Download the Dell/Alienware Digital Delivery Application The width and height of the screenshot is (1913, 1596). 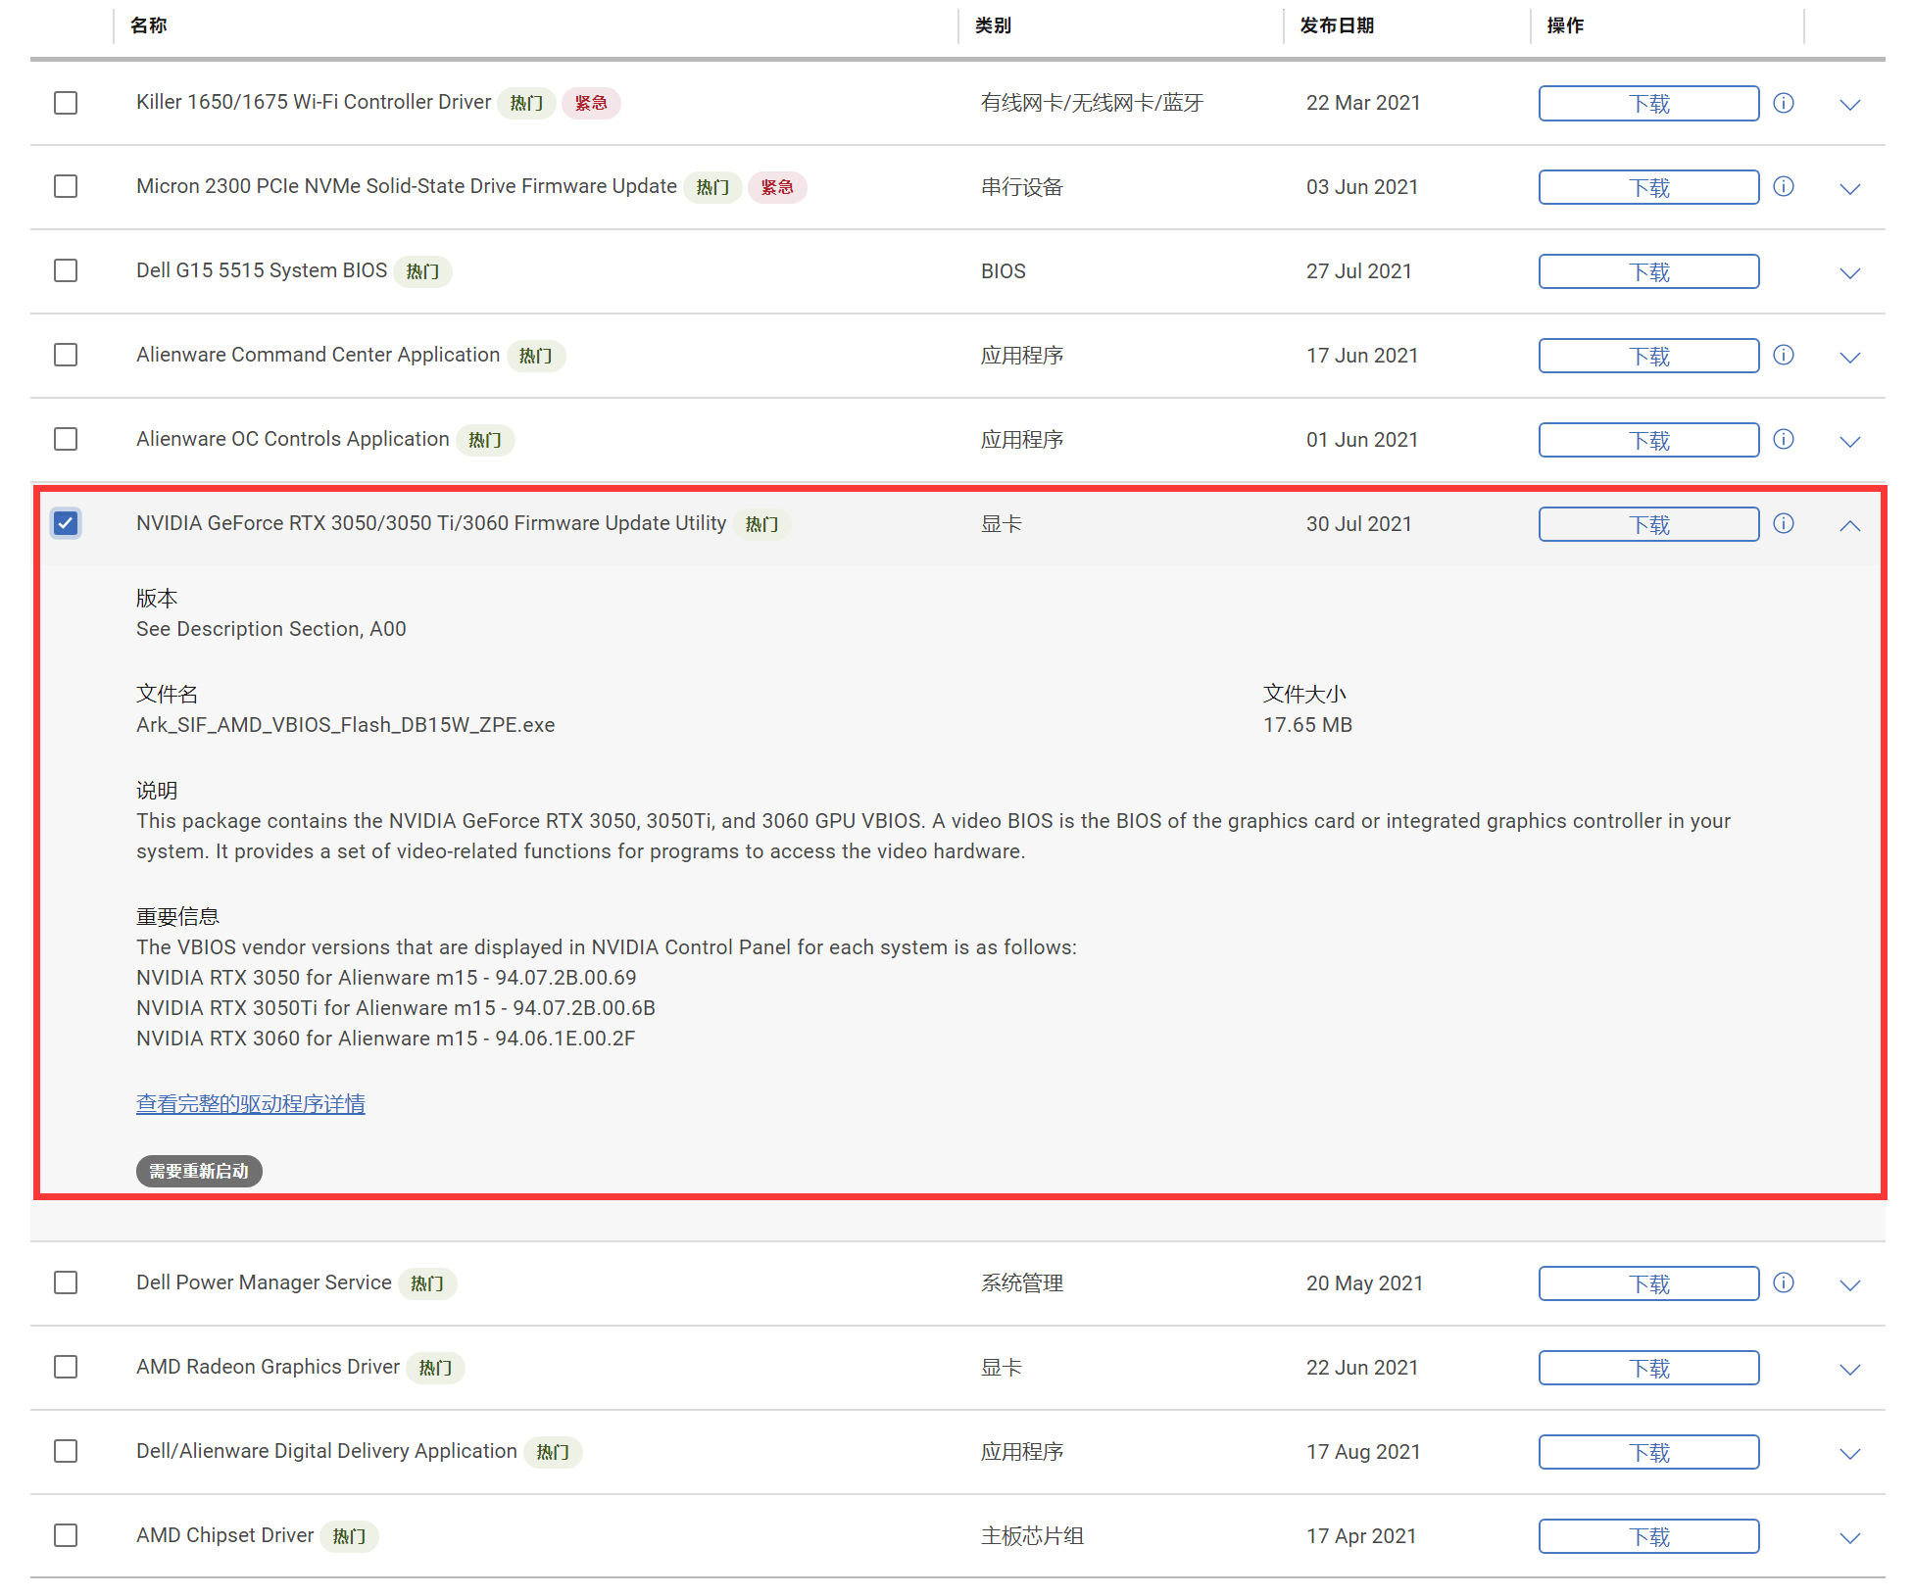[1647, 1452]
